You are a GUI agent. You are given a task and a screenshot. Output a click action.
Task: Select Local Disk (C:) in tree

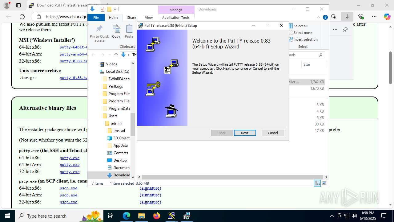(x=115, y=72)
